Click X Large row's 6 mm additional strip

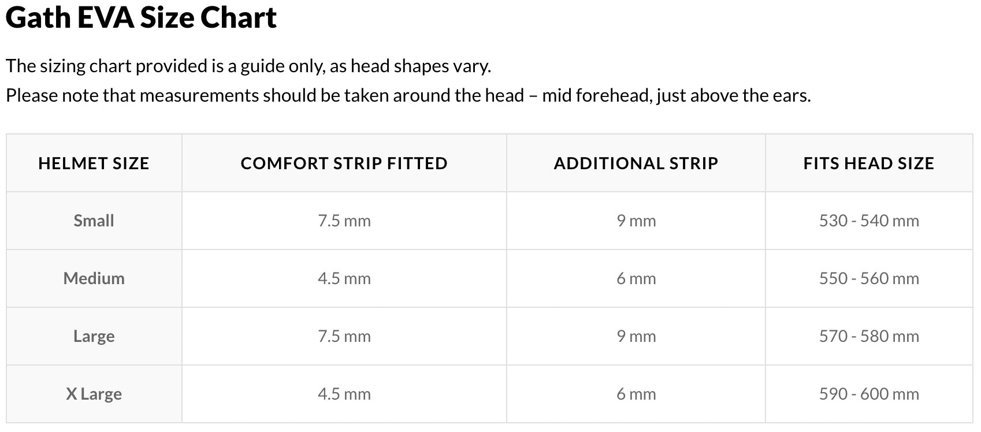coord(636,394)
